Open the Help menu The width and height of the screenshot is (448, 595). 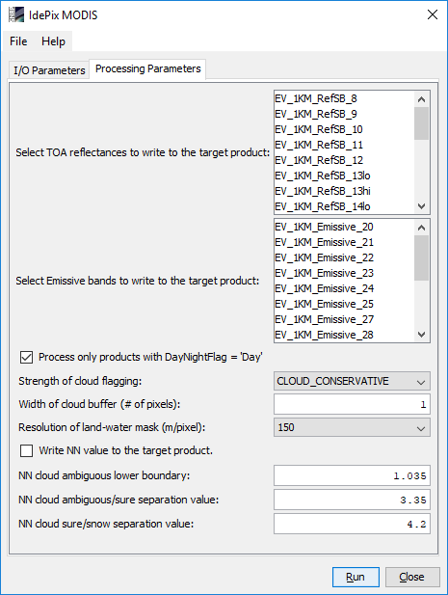(x=53, y=41)
